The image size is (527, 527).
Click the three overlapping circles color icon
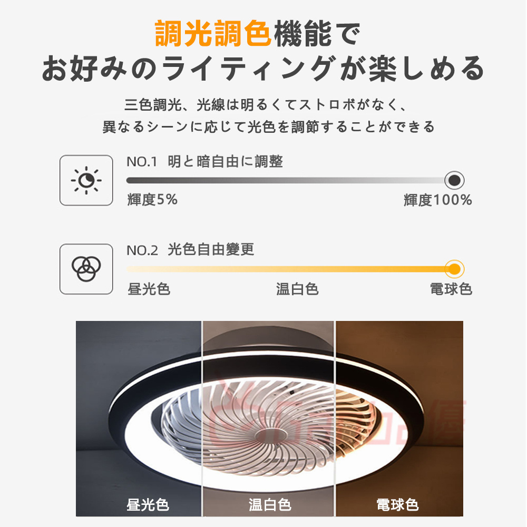click(x=86, y=269)
